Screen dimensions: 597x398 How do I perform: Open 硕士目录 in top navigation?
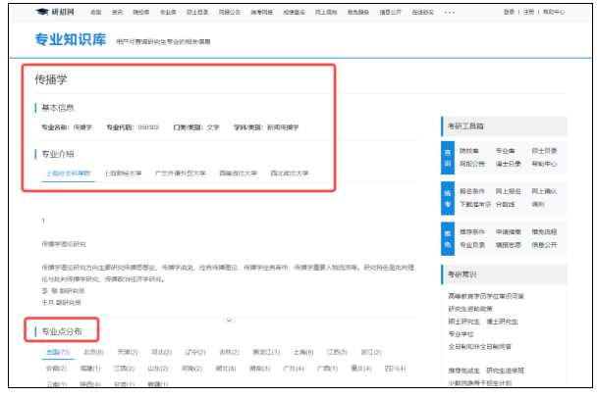pyautogui.click(x=196, y=13)
